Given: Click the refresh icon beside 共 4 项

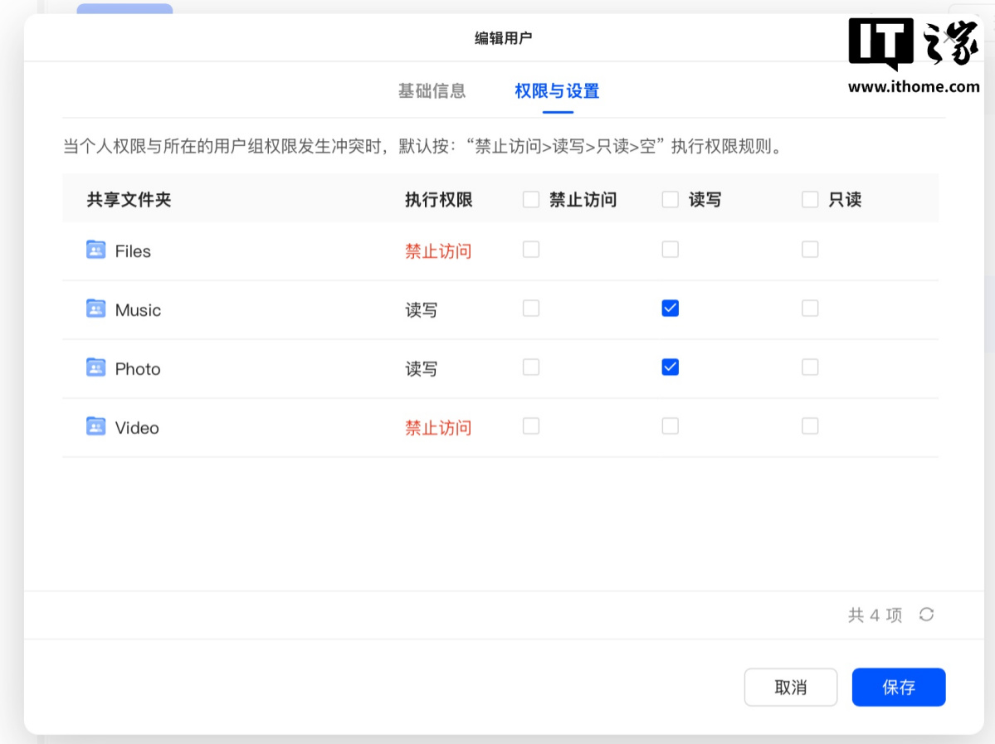Looking at the screenshot, I should (x=927, y=615).
